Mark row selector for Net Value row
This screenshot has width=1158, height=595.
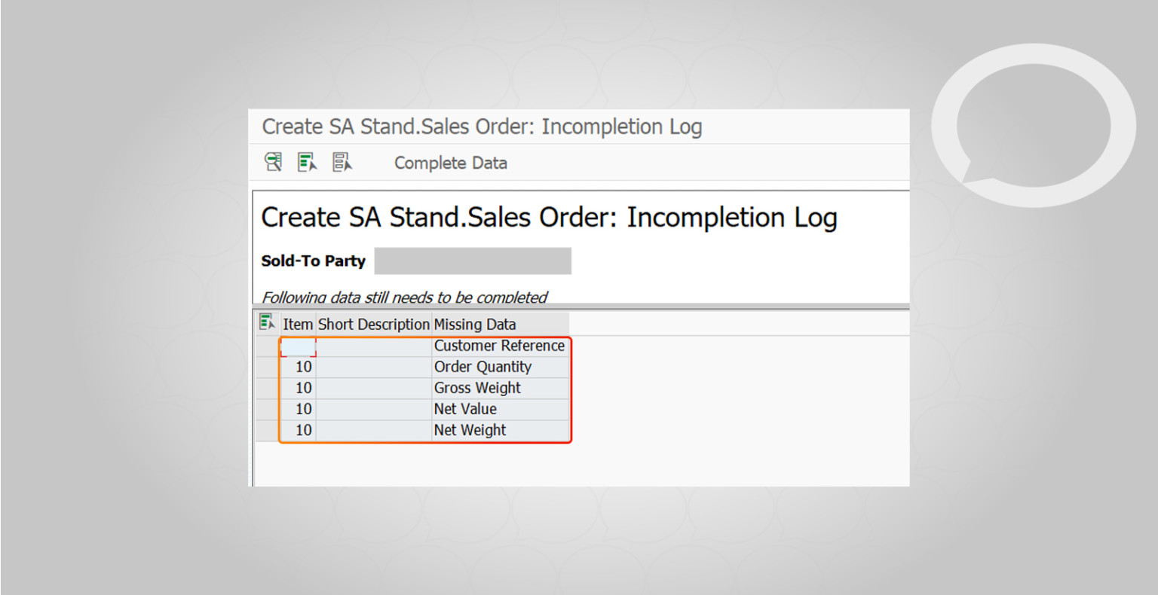pos(268,409)
